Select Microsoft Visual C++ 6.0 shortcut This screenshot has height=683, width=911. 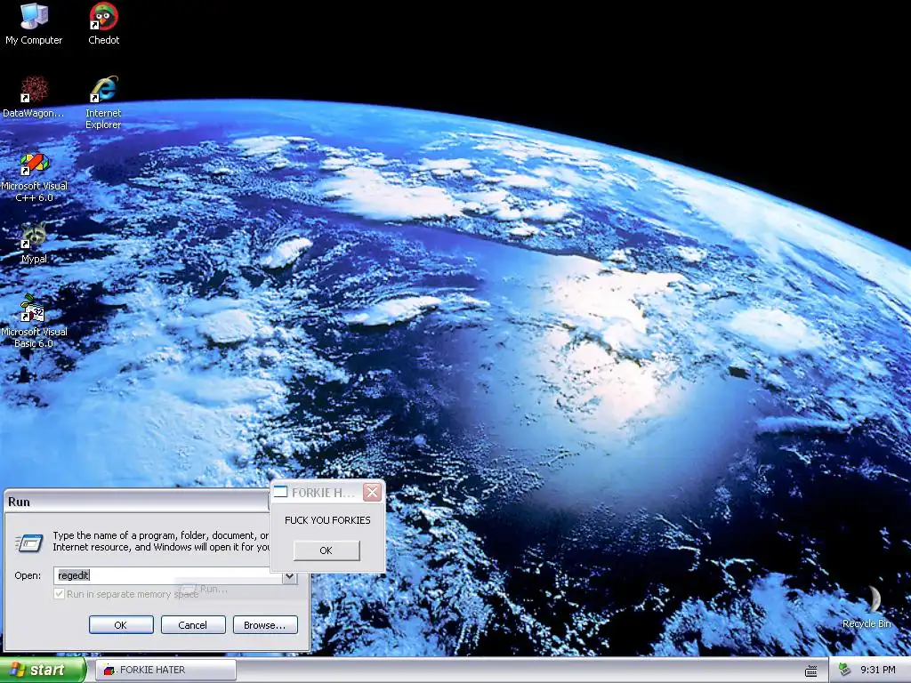point(34,177)
